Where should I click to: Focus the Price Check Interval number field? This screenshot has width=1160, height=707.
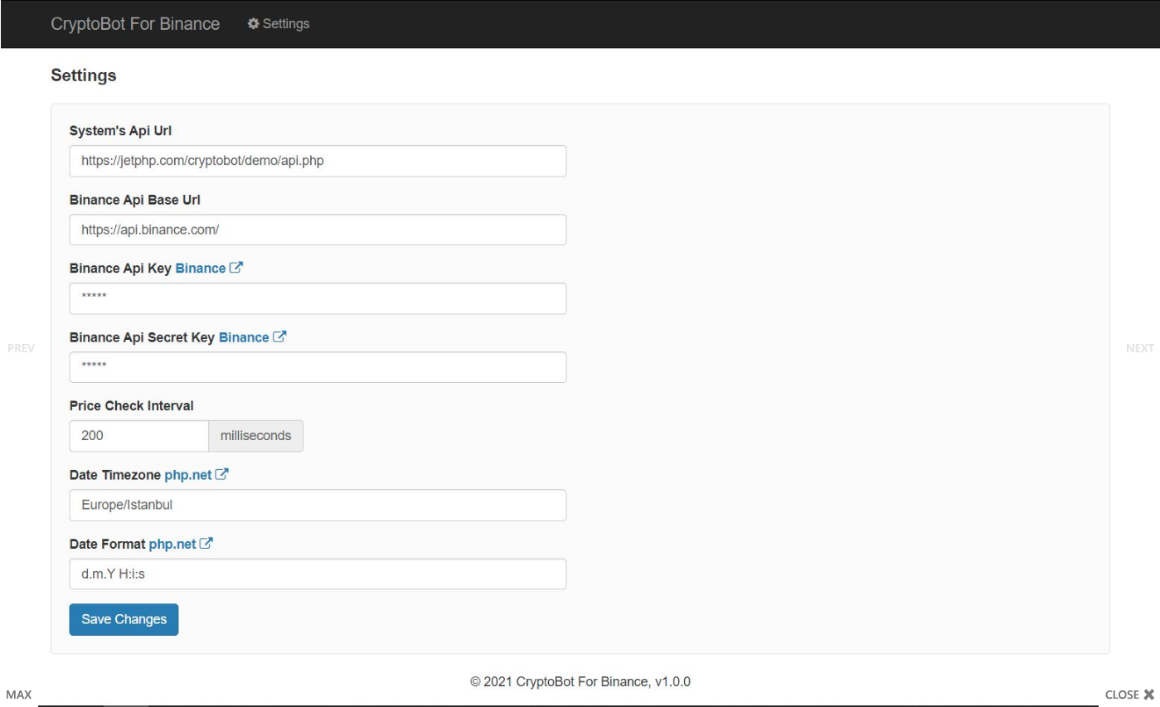(138, 436)
